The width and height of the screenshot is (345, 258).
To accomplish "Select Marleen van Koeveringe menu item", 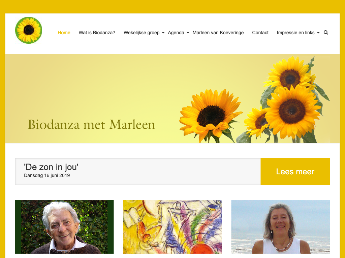I will coord(218,33).
